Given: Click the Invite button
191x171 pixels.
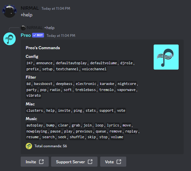Looking at the screenshot, I should (x=35, y=162).
